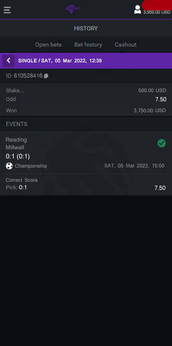This screenshot has height=346, width=172.
Task: Copy the bet ID with the clipboard icon
Action: coord(46,76)
